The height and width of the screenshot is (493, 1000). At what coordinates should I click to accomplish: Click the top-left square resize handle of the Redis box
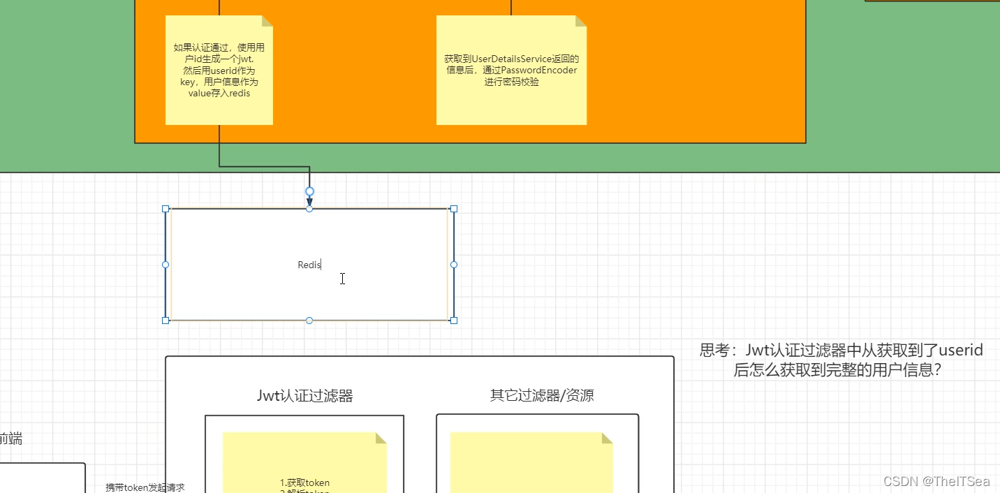click(166, 209)
